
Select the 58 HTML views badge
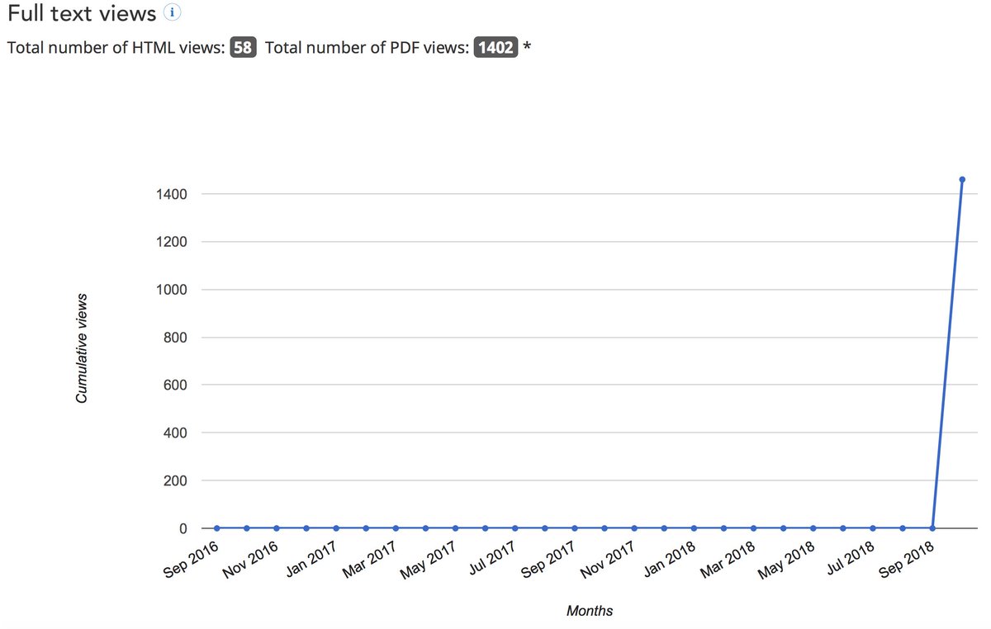point(242,48)
